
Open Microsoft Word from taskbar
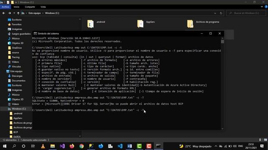[129, 146]
